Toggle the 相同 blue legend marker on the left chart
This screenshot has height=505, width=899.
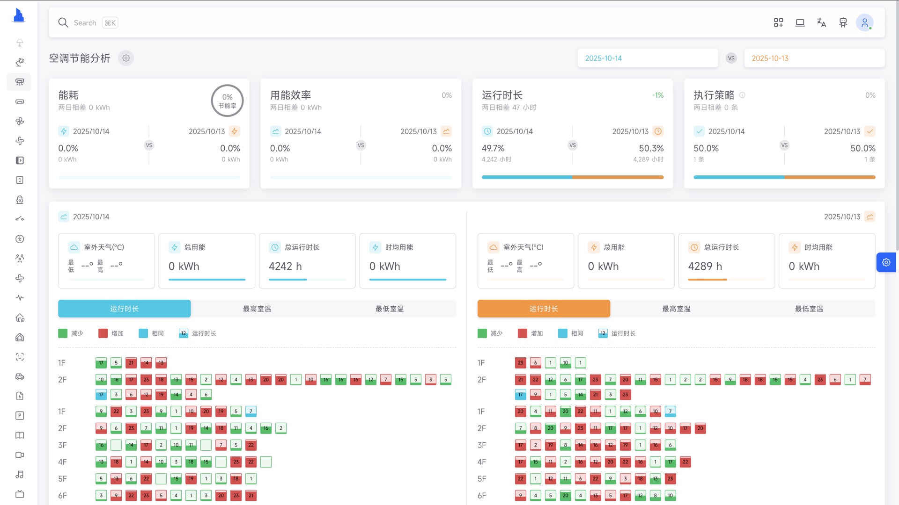coord(143,333)
